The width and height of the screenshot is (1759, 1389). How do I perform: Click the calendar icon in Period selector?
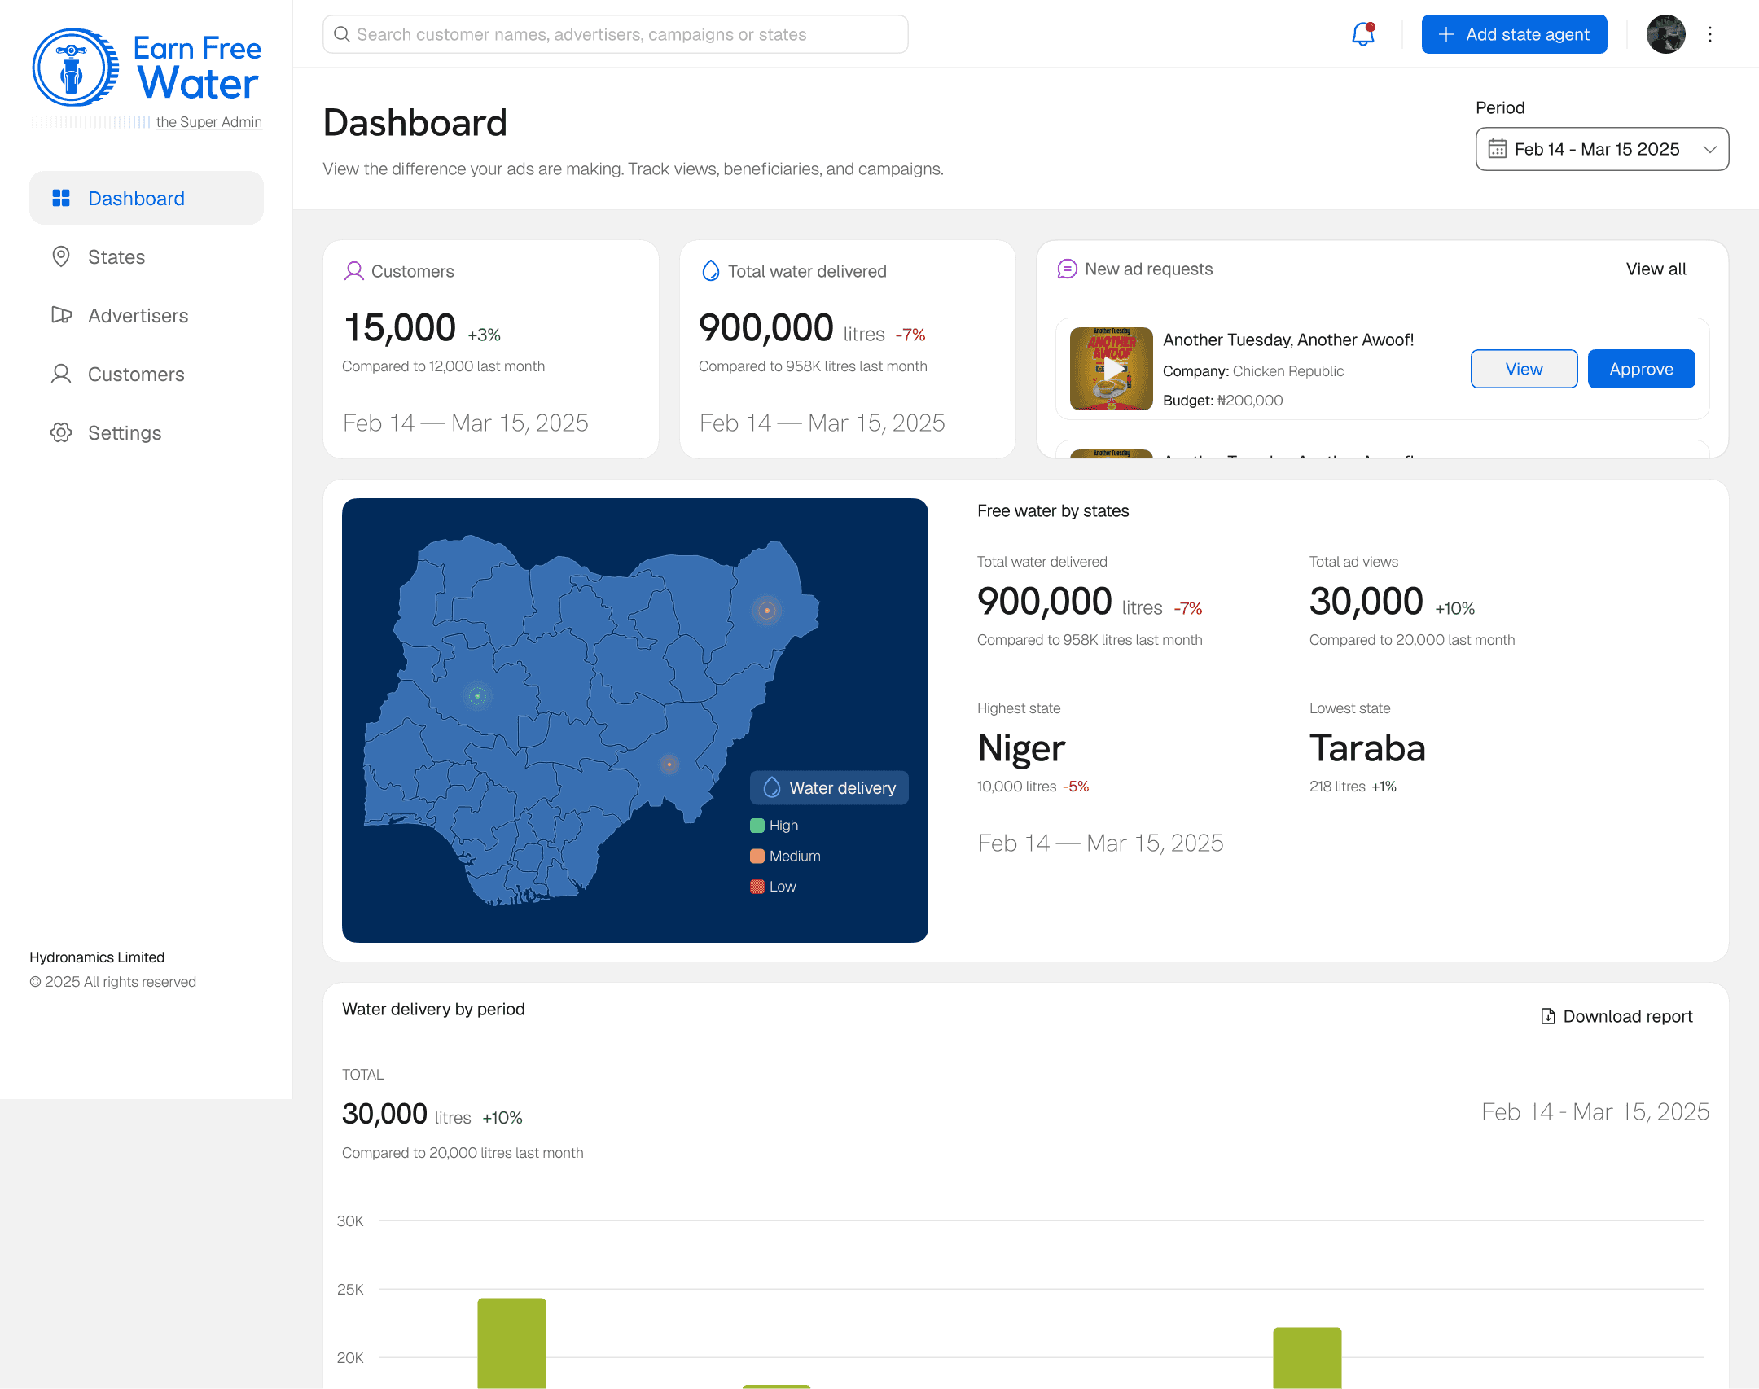point(1497,149)
